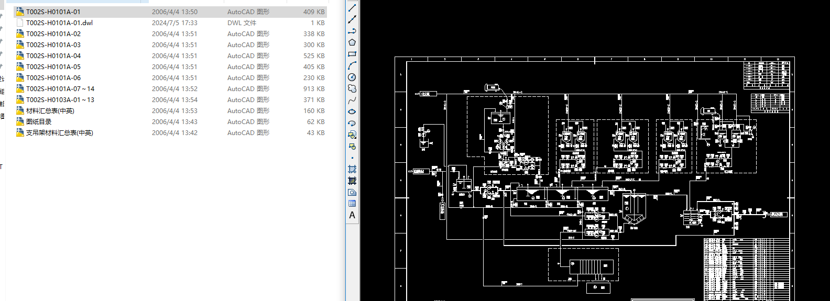The image size is (830, 301).
Task: Select the Region tool
Action: pyautogui.click(x=352, y=192)
